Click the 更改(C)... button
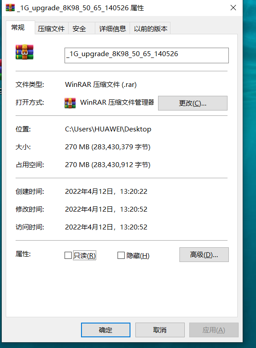Viewport: 256px width, 348px height. pyautogui.click(x=192, y=103)
